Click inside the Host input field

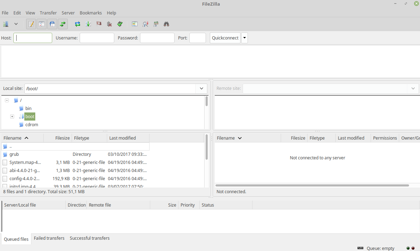point(32,38)
